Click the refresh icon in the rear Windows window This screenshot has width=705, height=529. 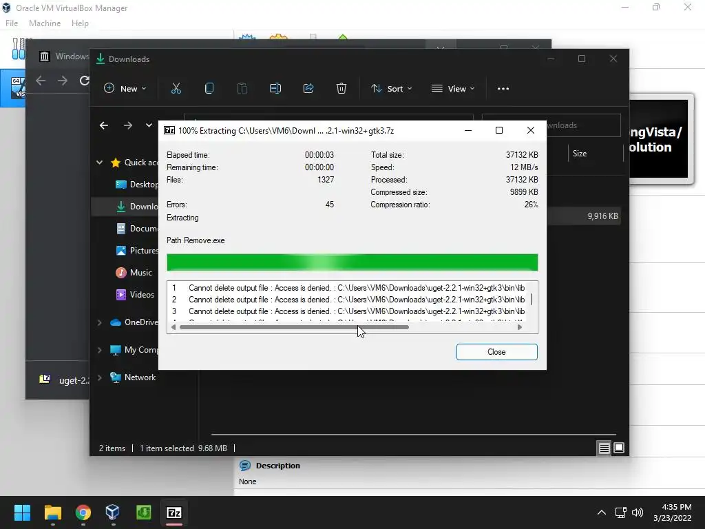[x=84, y=81]
